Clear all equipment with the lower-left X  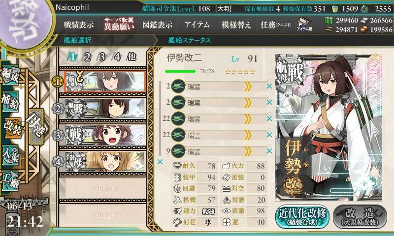click(160, 162)
